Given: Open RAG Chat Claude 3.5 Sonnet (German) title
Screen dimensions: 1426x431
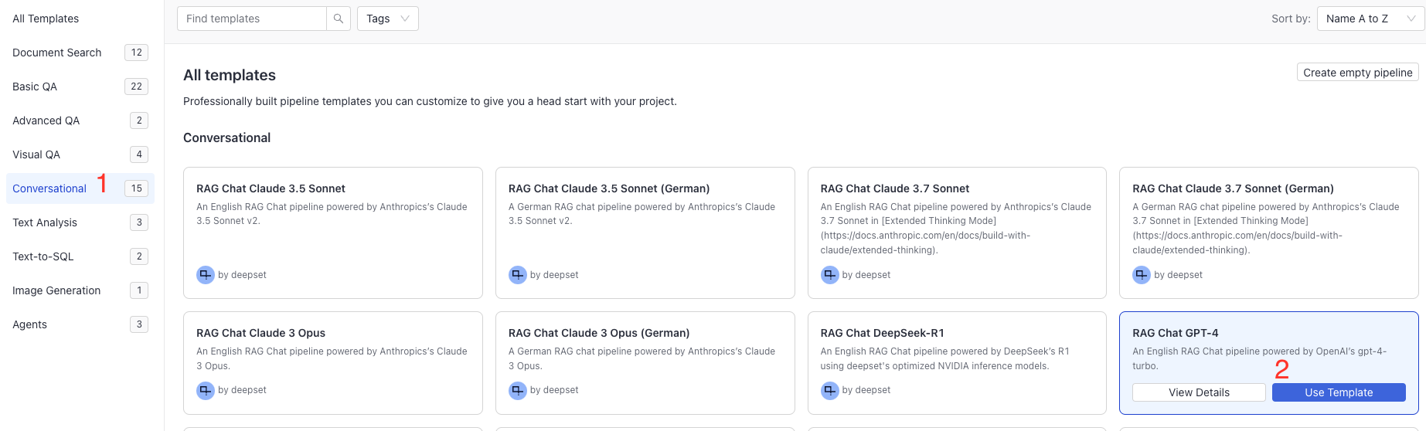Looking at the screenshot, I should click(x=609, y=188).
